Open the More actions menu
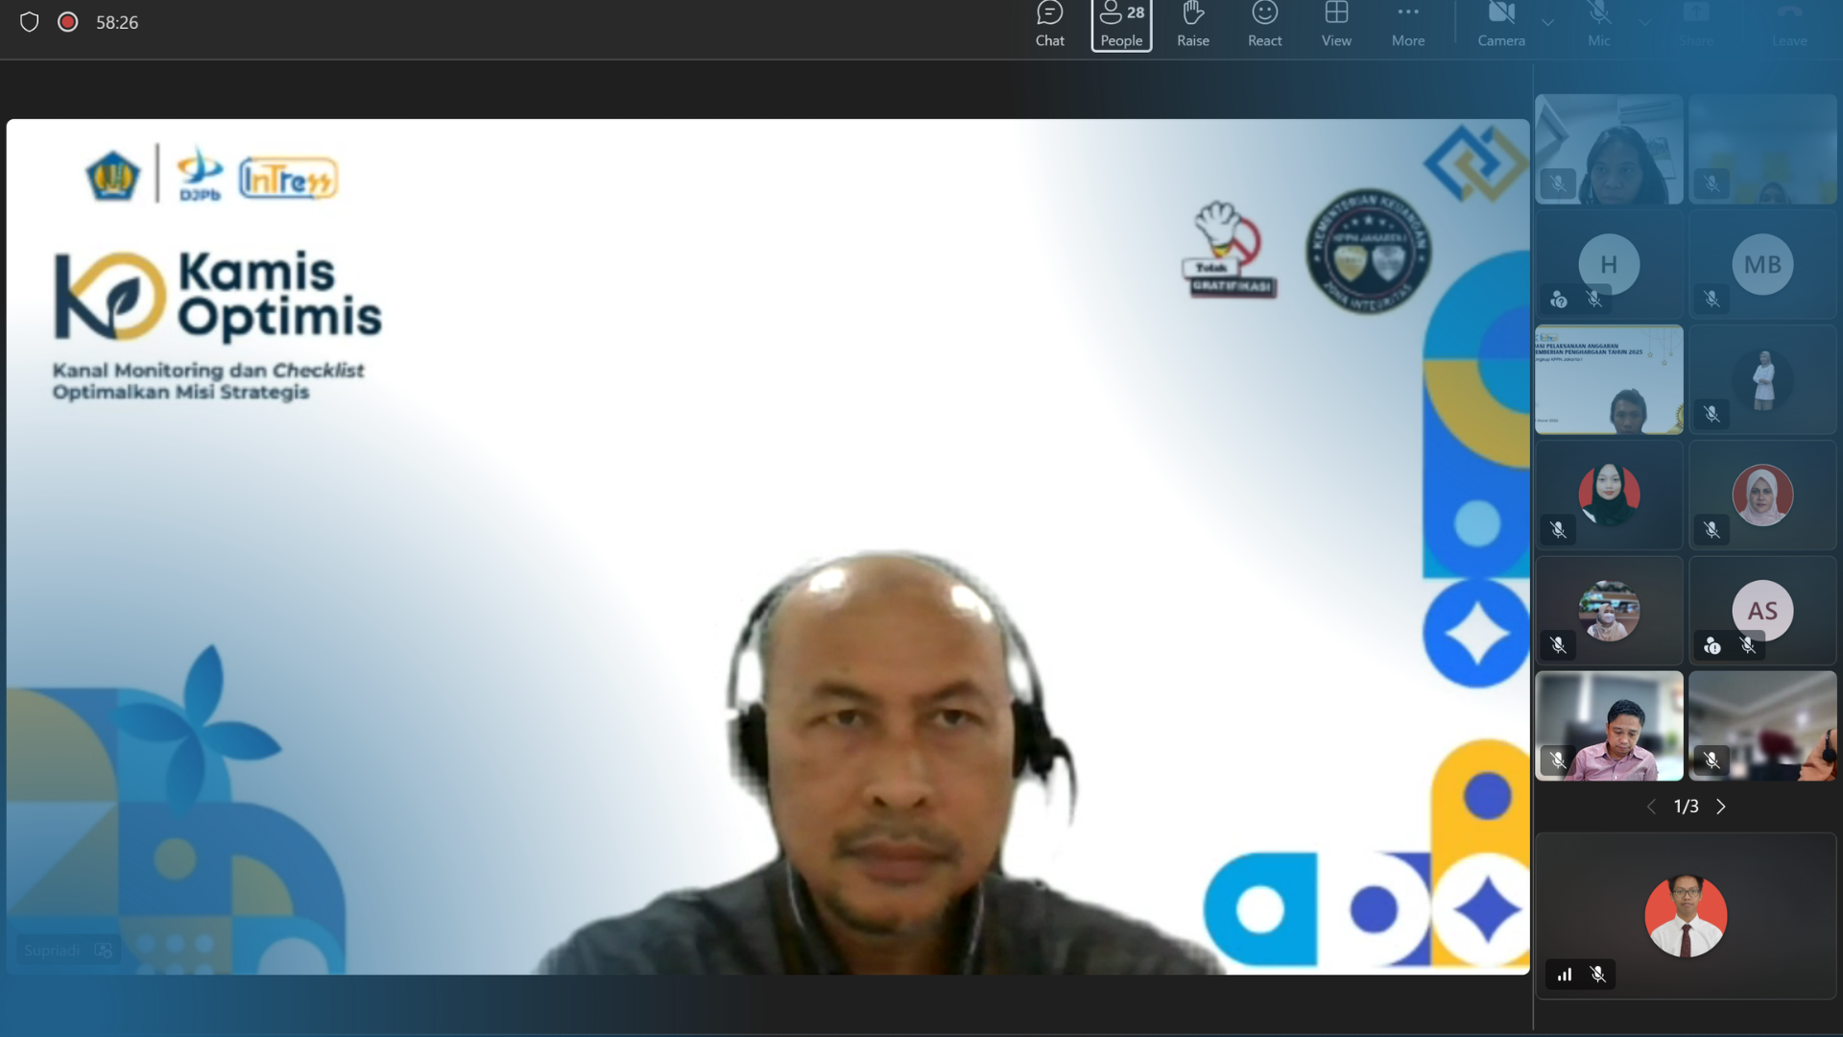This screenshot has width=1843, height=1037. click(1407, 25)
